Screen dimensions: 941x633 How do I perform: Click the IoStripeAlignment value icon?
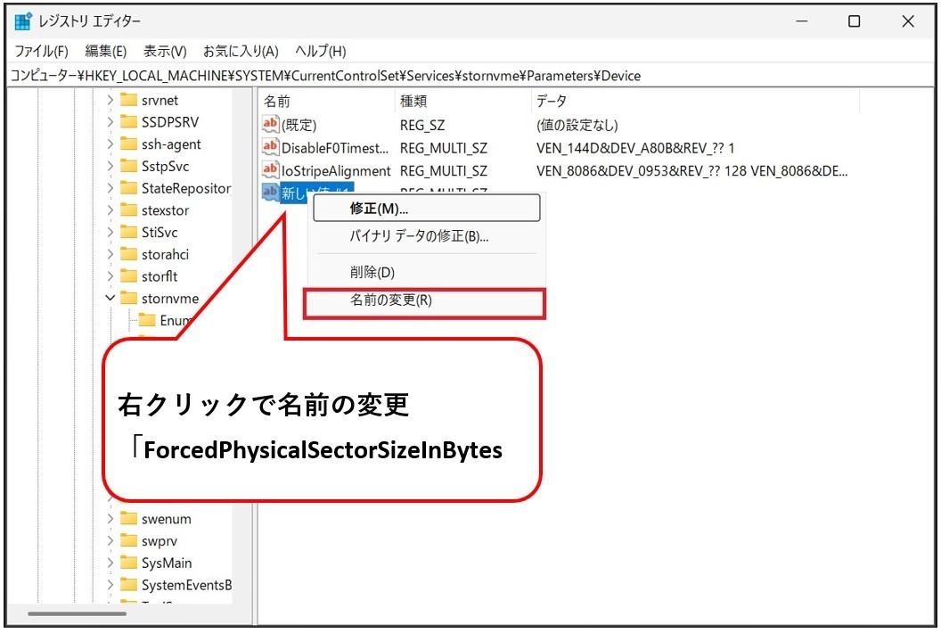(270, 170)
